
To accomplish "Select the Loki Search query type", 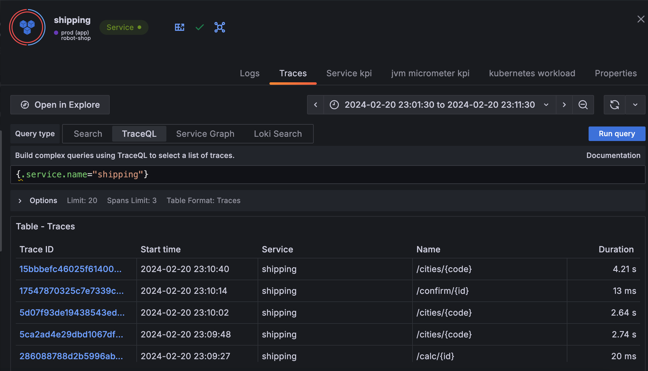I will tap(278, 134).
